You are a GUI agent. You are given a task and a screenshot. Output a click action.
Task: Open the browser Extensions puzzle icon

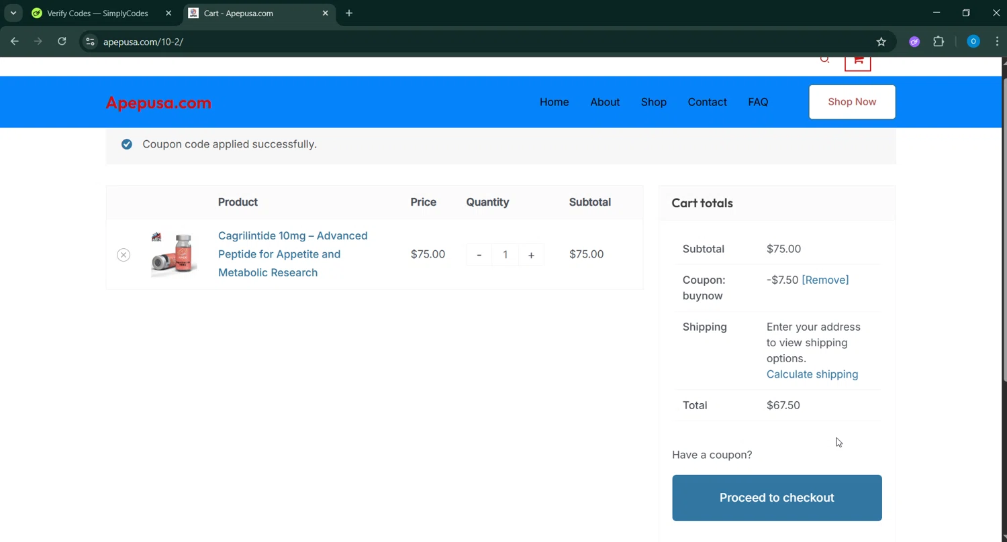pyautogui.click(x=939, y=42)
